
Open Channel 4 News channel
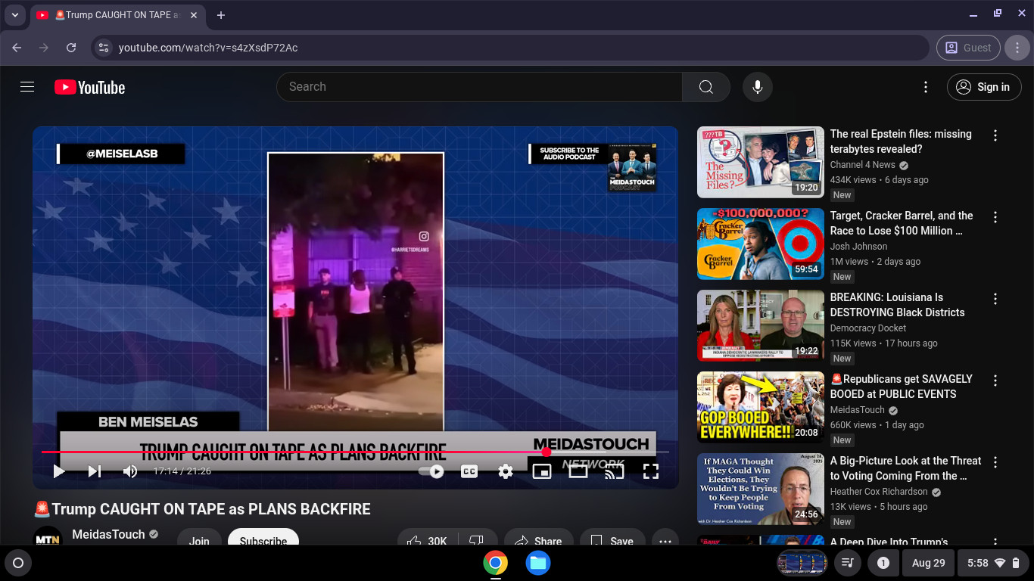(x=862, y=165)
